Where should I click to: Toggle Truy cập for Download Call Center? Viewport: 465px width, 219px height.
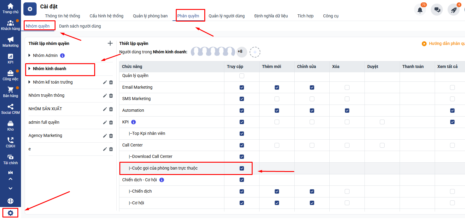coord(242,157)
